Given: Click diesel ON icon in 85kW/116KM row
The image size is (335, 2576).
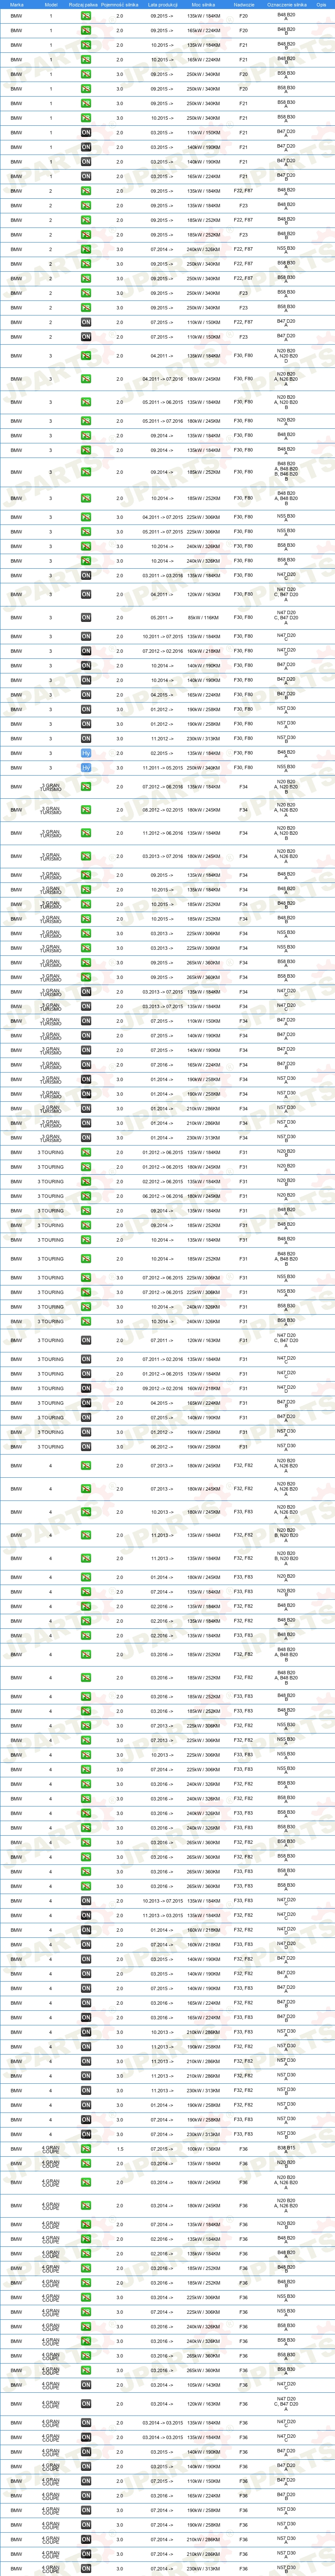Looking at the screenshot, I should pyautogui.click(x=86, y=618).
